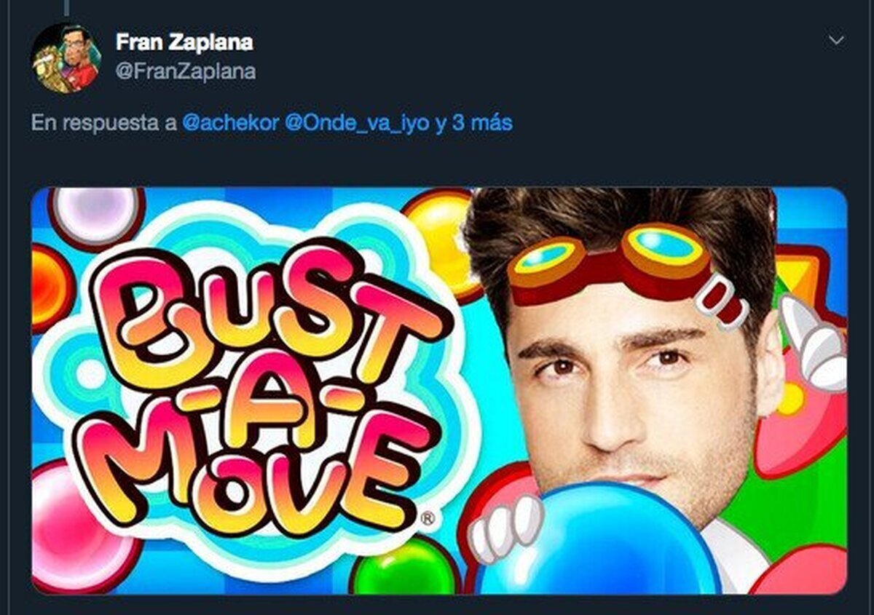The height and width of the screenshot is (615, 874).
Task: Click the "En respuesta a" reply text
Action: pyautogui.click(x=103, y=122)
